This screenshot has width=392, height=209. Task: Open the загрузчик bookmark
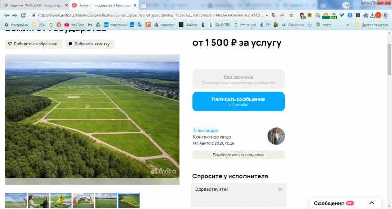[x=115, y=25]
